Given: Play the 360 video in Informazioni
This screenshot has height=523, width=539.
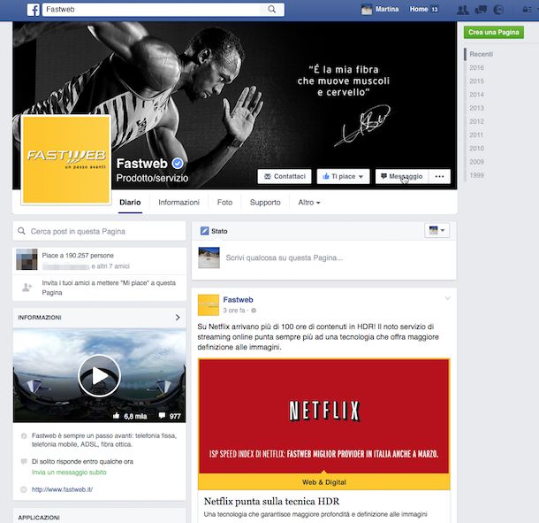Looking at the screenshot, I should tap(99, 375).
